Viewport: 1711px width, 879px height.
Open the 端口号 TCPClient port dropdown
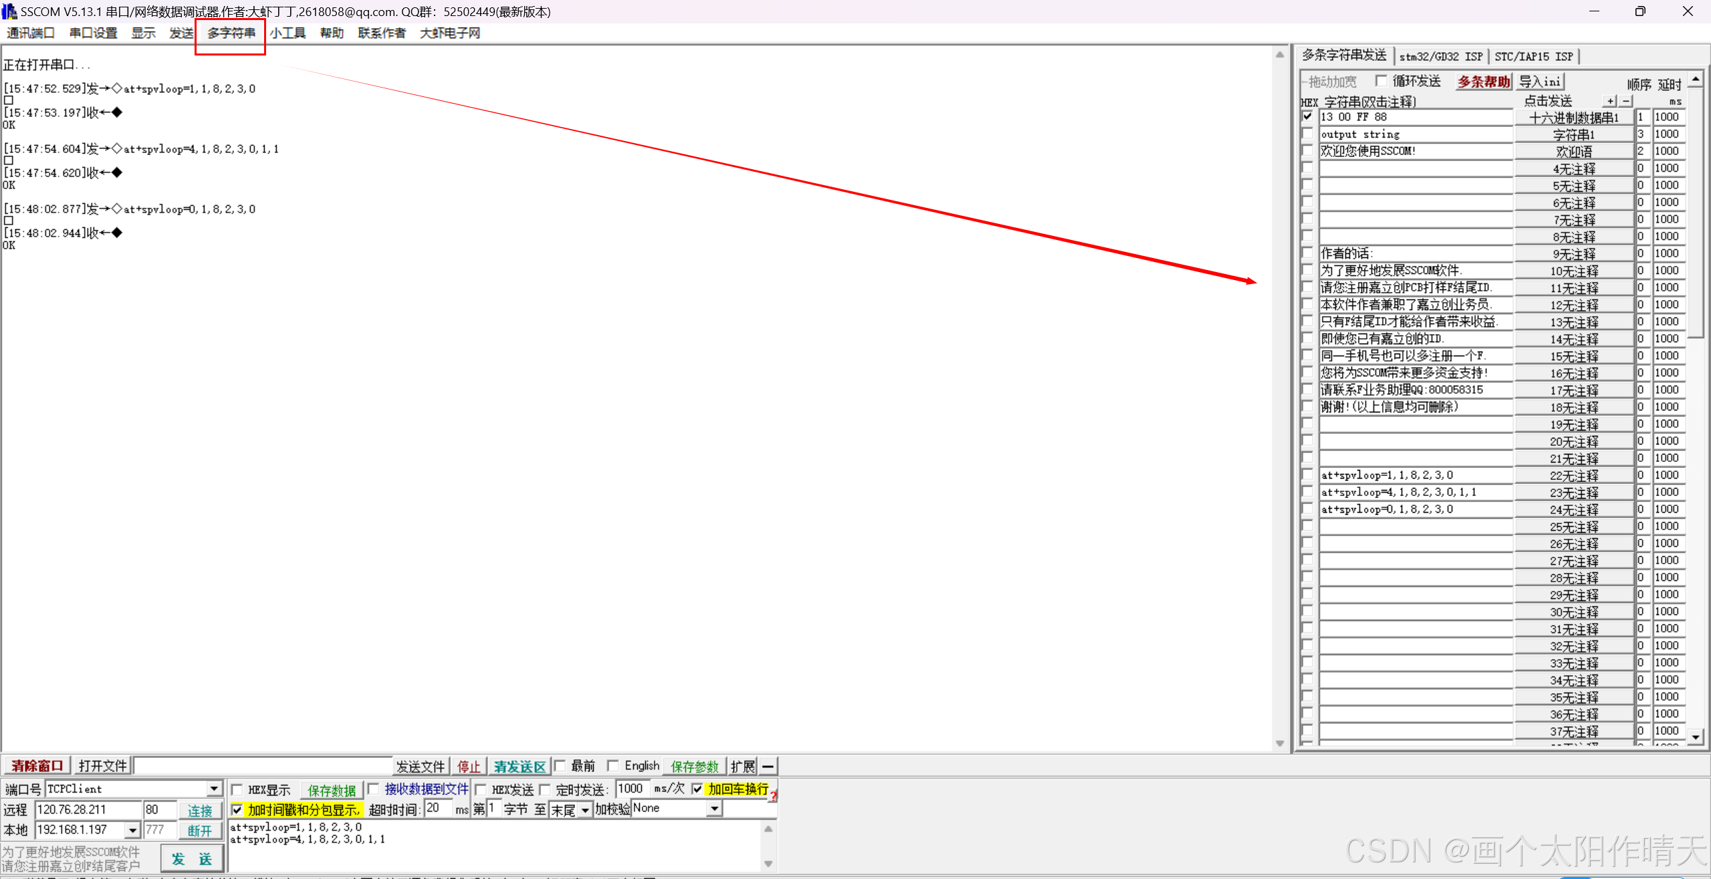click(x=213, y=789)
